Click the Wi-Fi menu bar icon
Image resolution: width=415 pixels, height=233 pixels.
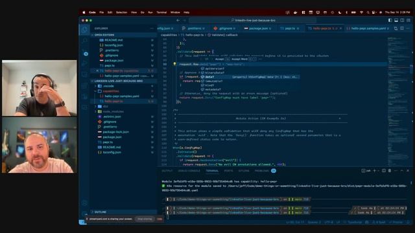tap(361, 12)
